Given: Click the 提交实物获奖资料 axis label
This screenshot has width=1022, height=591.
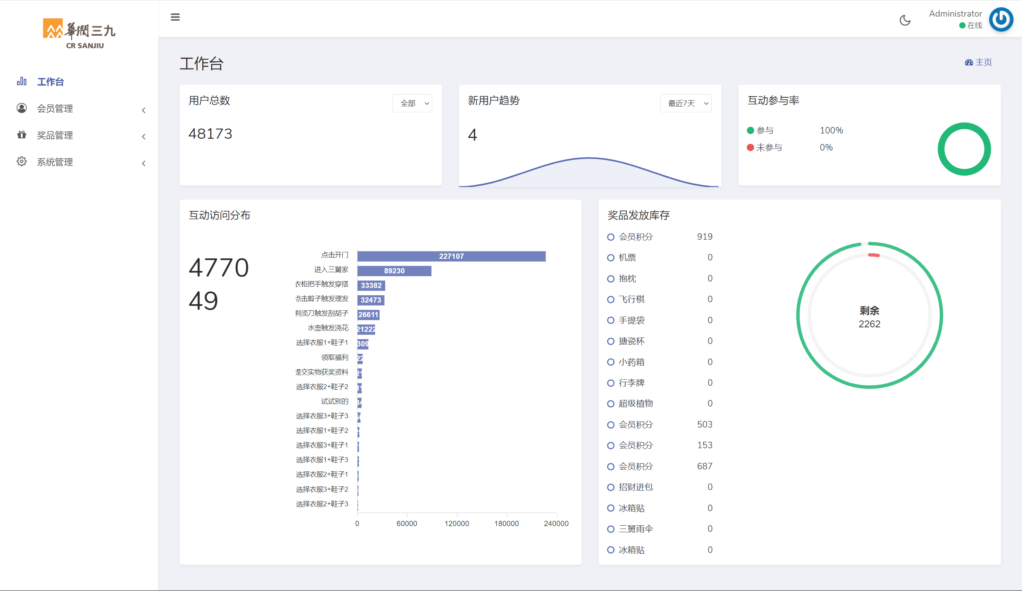Looking at the screenshot, I should [322, 372].
